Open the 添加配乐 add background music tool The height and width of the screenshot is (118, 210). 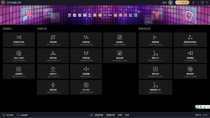[x=120, y=40]
